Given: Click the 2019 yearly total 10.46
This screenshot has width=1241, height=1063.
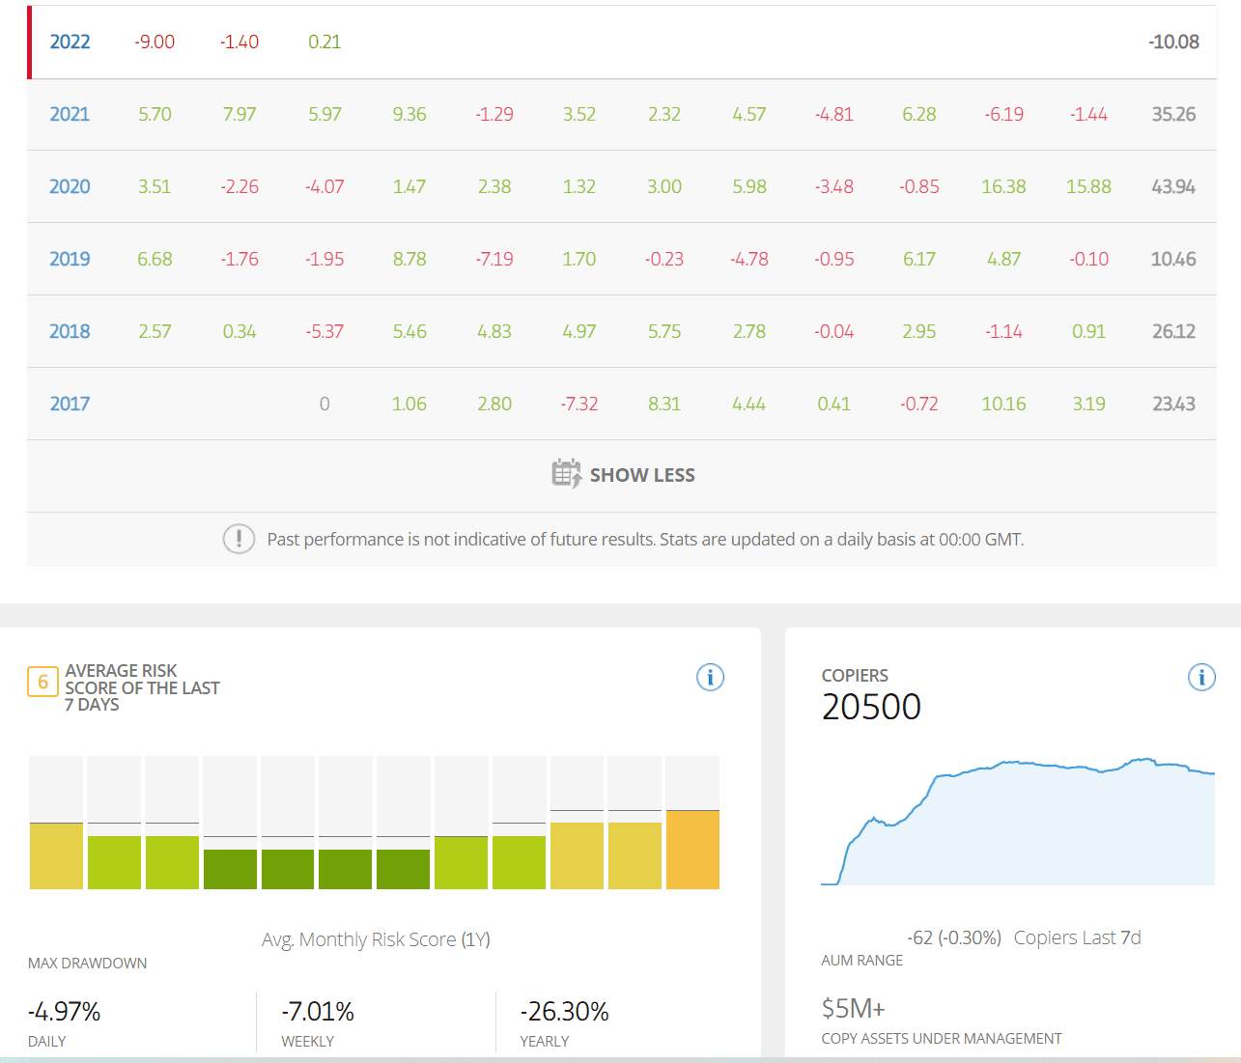Looking at the screenshot, I should pos(1173,259).
